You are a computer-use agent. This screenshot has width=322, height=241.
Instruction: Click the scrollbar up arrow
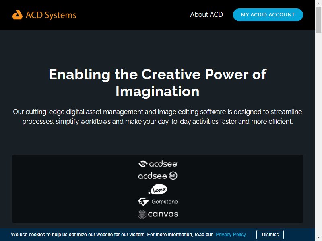(318, 3)
